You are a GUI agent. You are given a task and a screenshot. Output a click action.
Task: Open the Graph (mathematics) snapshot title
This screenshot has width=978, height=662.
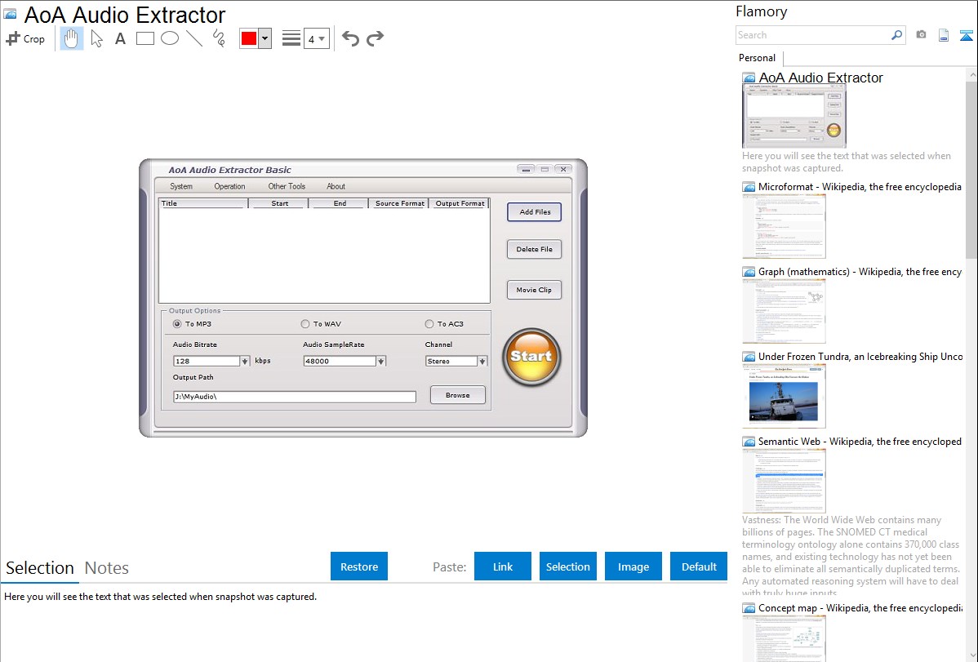pos(860,272)
